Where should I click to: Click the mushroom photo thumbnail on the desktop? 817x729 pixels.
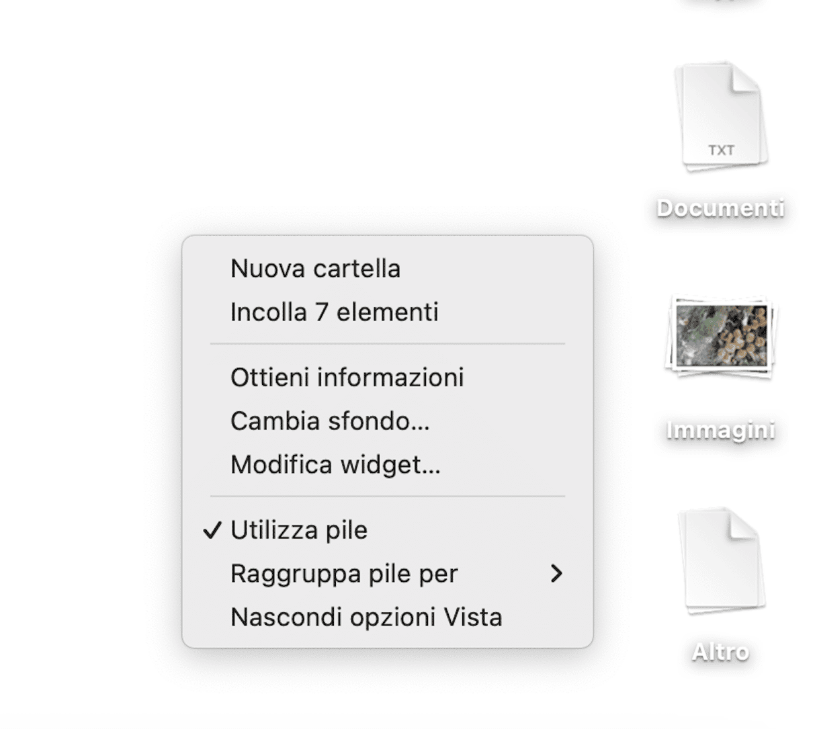721,335
